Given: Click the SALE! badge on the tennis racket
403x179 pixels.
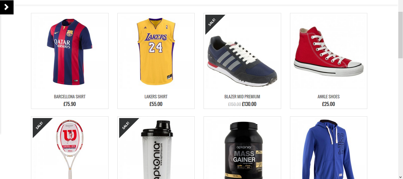Looking at the screenshot, I should click(39, 125).
